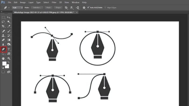Reset default foreground and background colors
189x106 pixels.
pos(3,68)
